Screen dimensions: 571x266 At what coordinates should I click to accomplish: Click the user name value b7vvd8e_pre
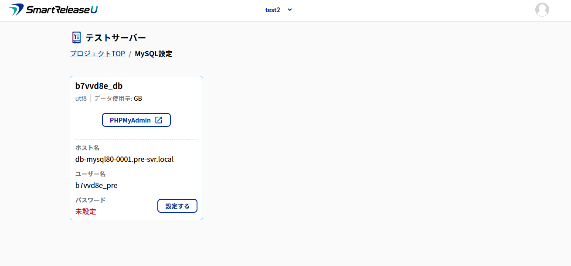[x=96, y=185]
